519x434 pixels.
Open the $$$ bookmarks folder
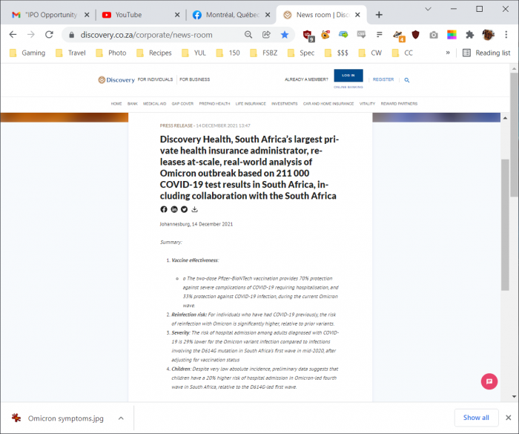[337, 53]
